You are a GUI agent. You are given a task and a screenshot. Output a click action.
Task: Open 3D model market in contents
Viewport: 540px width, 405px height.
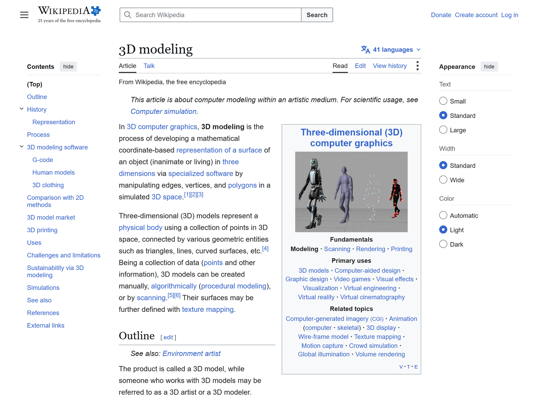51,217
